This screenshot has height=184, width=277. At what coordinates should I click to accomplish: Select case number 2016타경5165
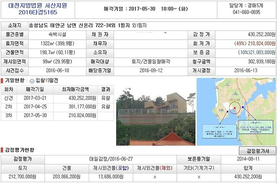coord(38,12)
